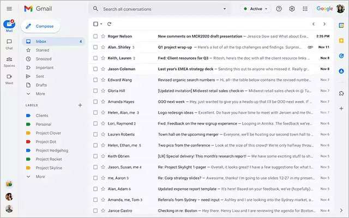Click the Support help icon
This screenshot has width=349, height=218.
[279, 9]
